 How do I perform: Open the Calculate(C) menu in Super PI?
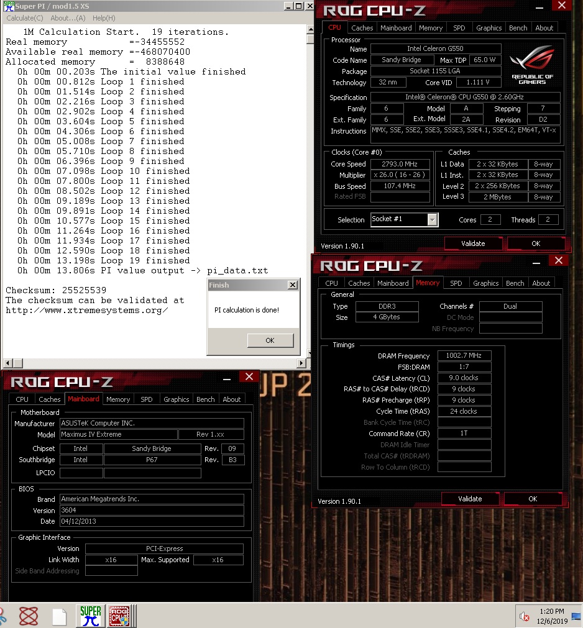24,18
